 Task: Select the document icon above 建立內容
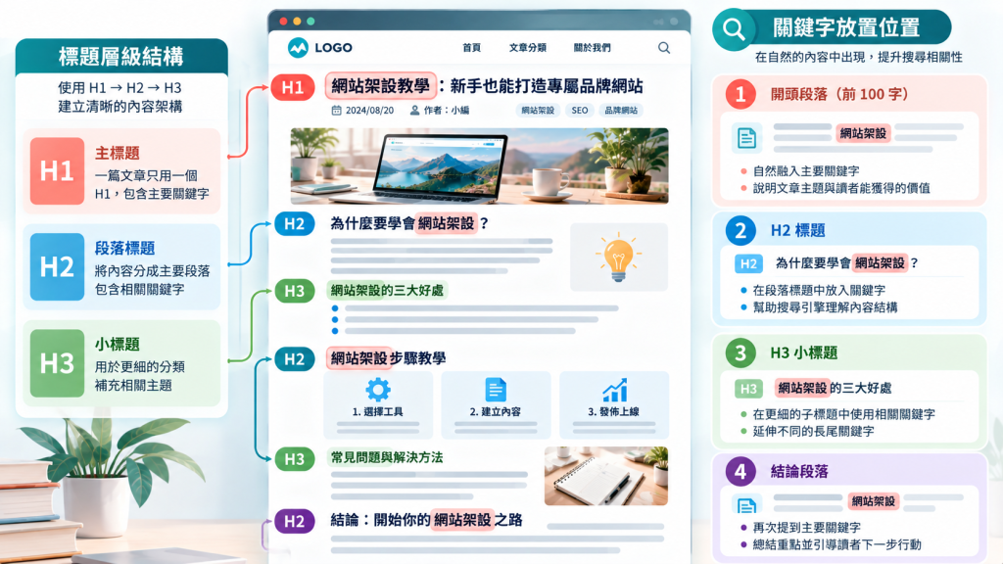(496, 390)
